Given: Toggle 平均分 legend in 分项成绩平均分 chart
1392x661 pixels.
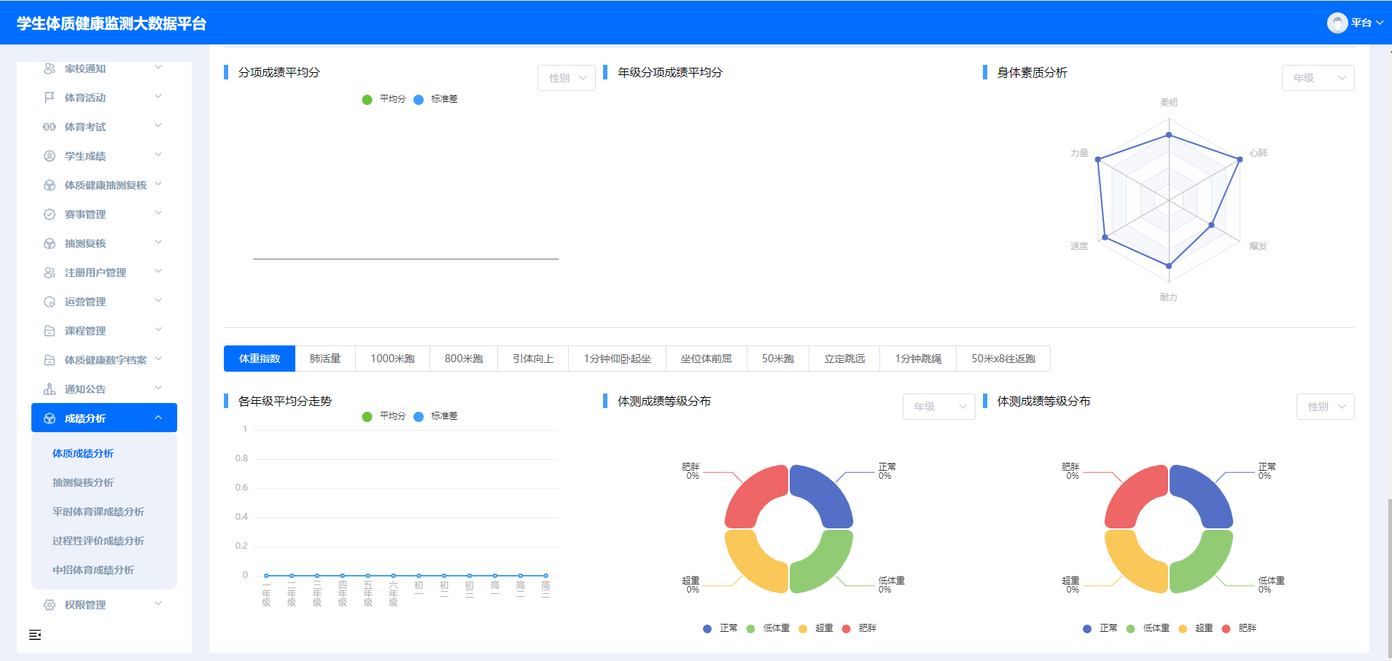Looking at the screenshot, I should pyautogui.click(x=384, y=99).
